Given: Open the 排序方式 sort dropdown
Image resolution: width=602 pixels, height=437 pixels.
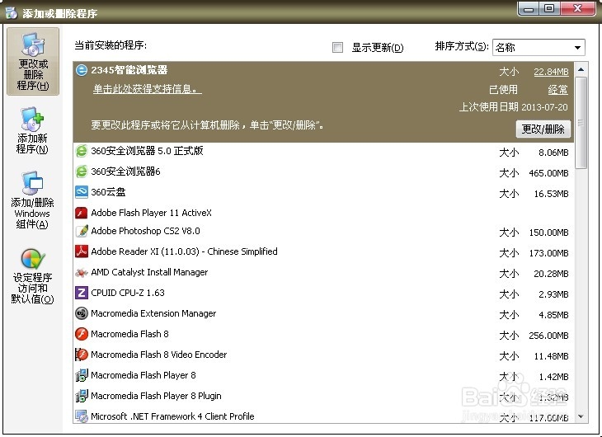Looking at the screenshot, I should click(539, 47).
